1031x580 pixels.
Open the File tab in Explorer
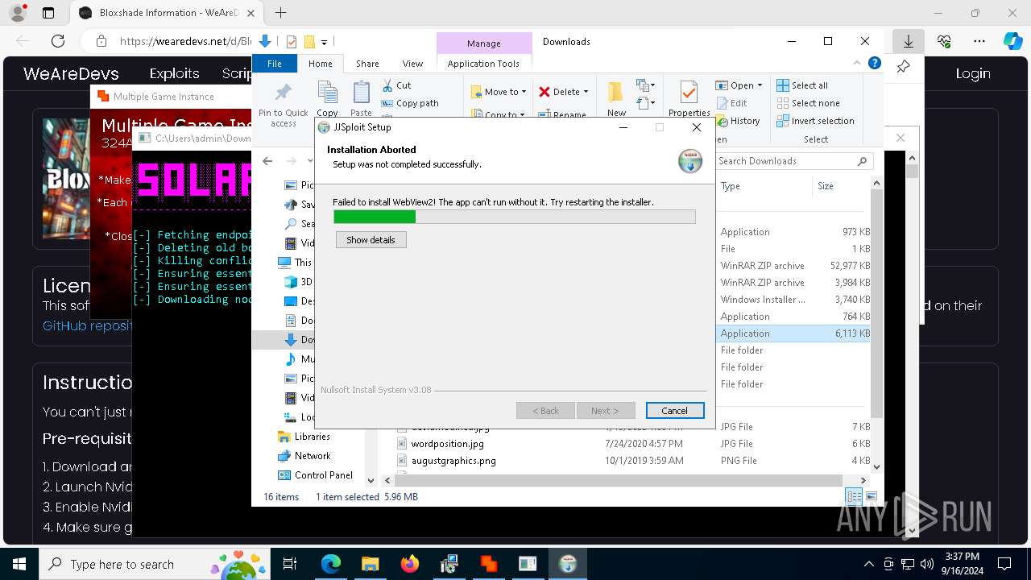coord(275,64)
